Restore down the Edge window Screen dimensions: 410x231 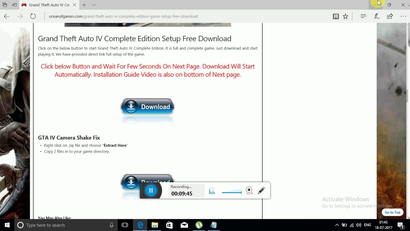(389, 5)
